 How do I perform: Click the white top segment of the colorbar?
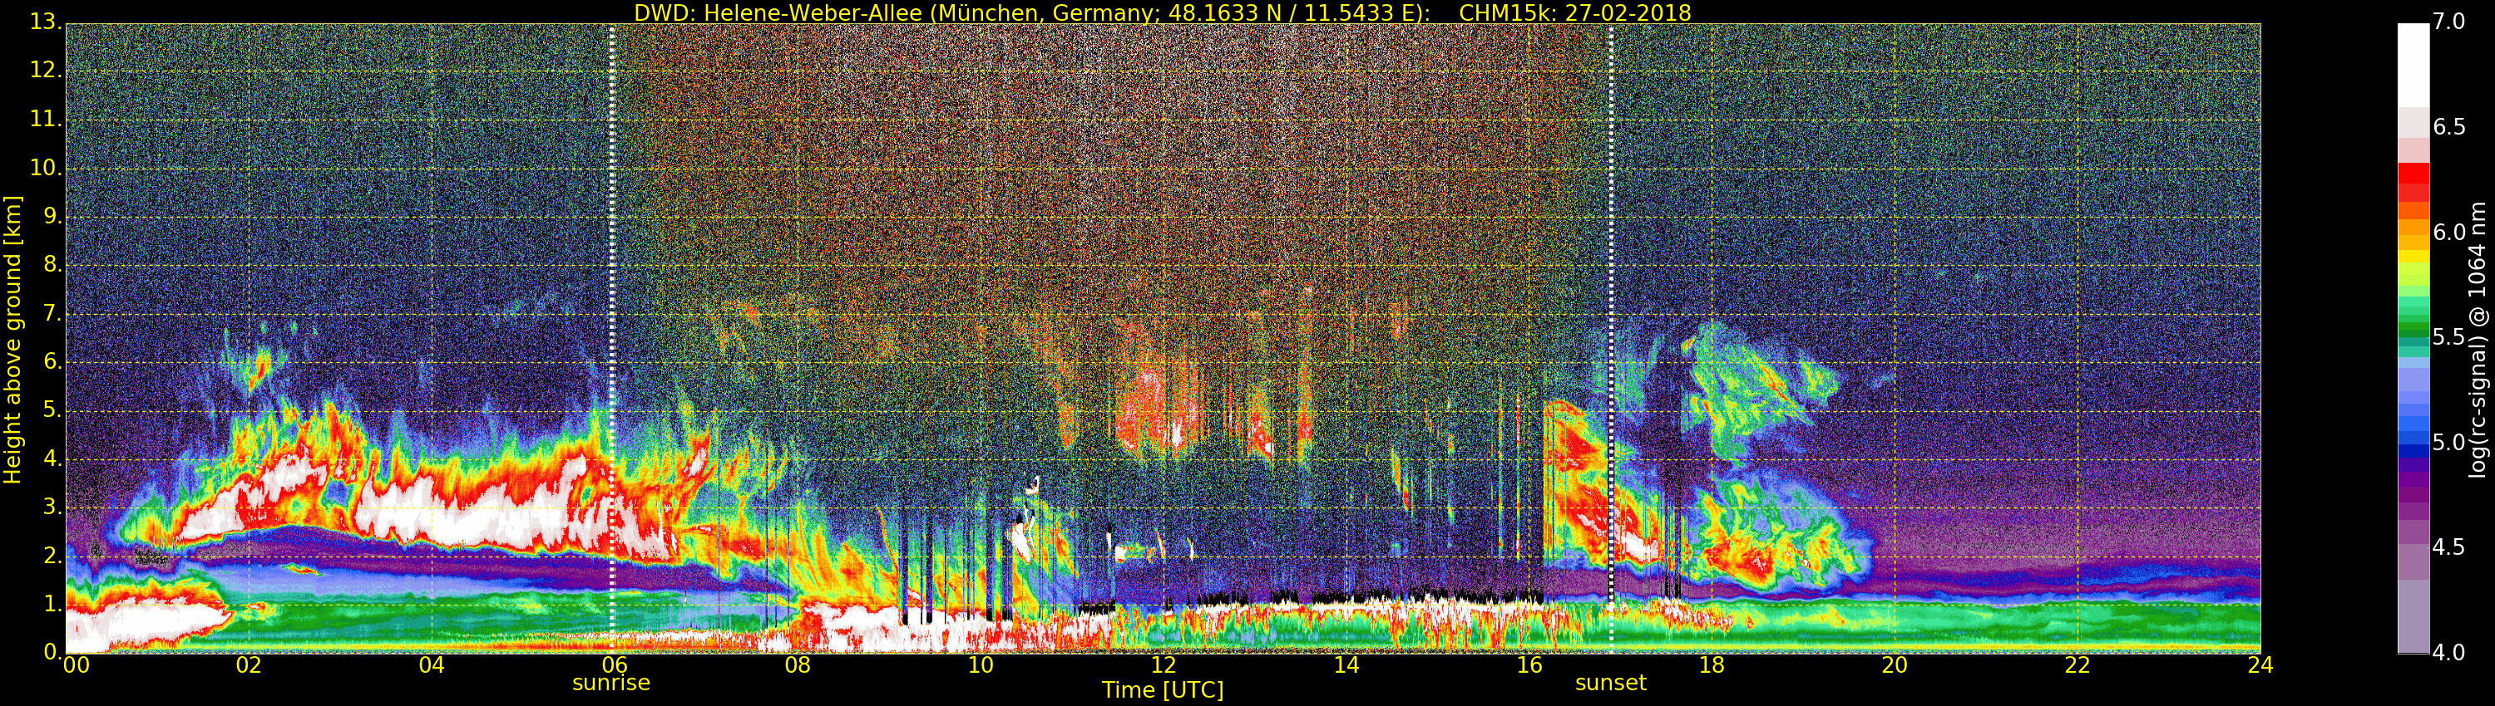click(2413, 65)
